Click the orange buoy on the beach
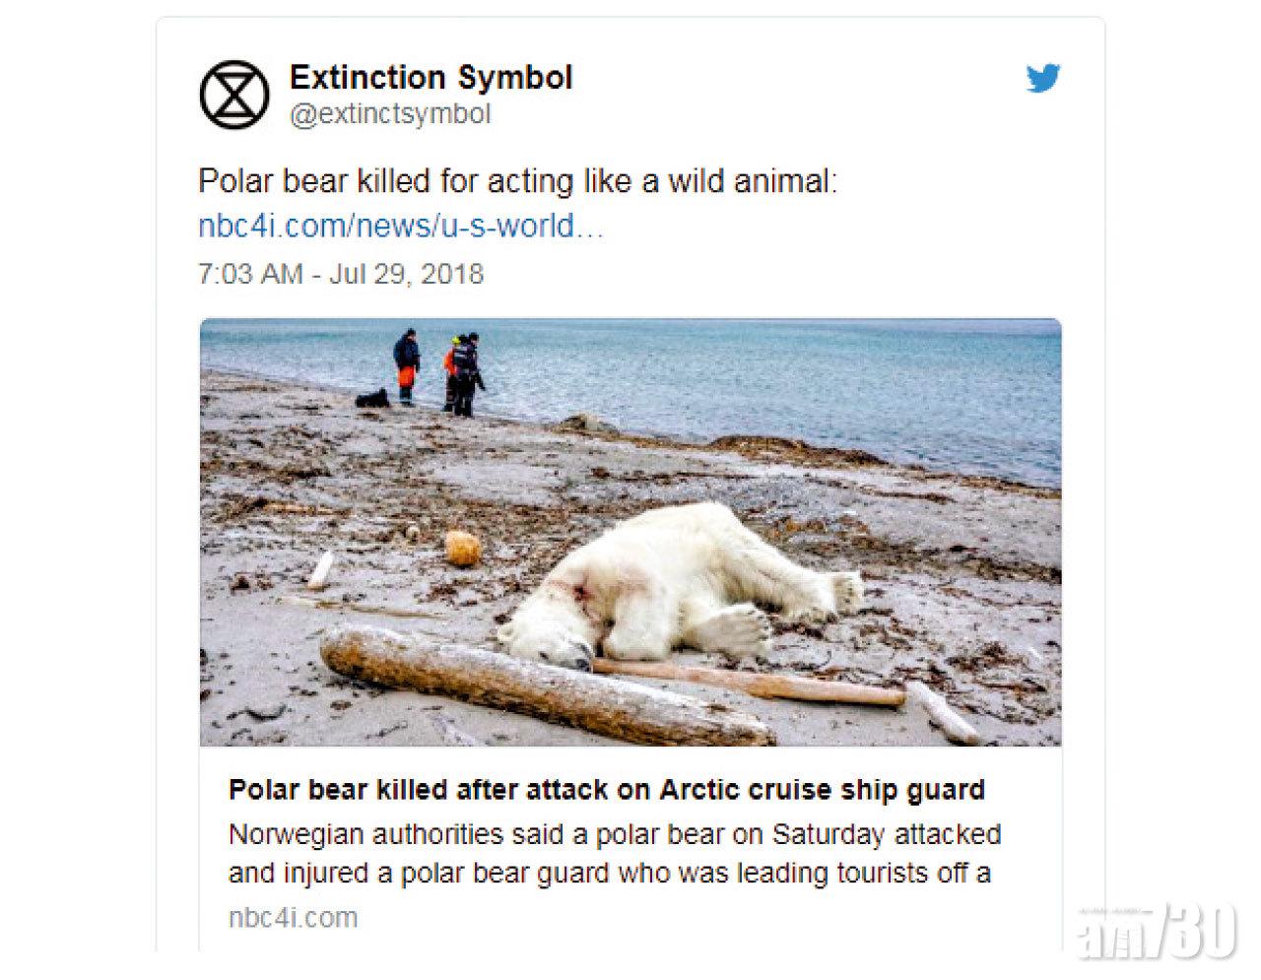 point(462,548)
